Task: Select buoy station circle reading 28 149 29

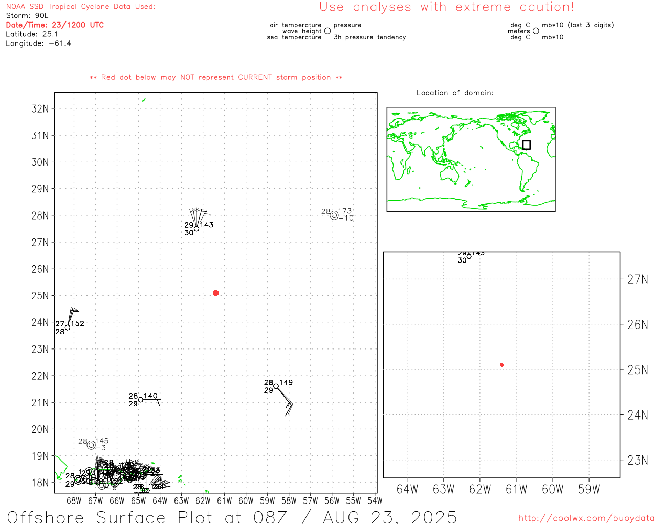Action: (276, 386)
